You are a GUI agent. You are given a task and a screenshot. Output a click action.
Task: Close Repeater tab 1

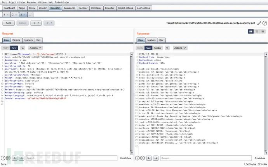click(x=8, y=15)
